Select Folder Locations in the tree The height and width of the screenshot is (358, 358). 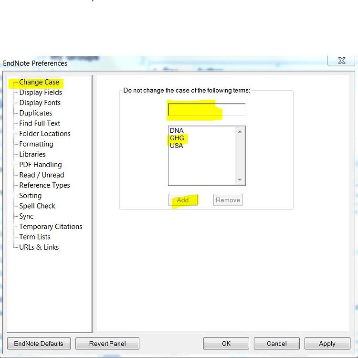(x=45, y=134)
